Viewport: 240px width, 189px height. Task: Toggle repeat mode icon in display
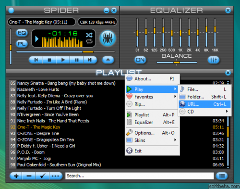89,42
